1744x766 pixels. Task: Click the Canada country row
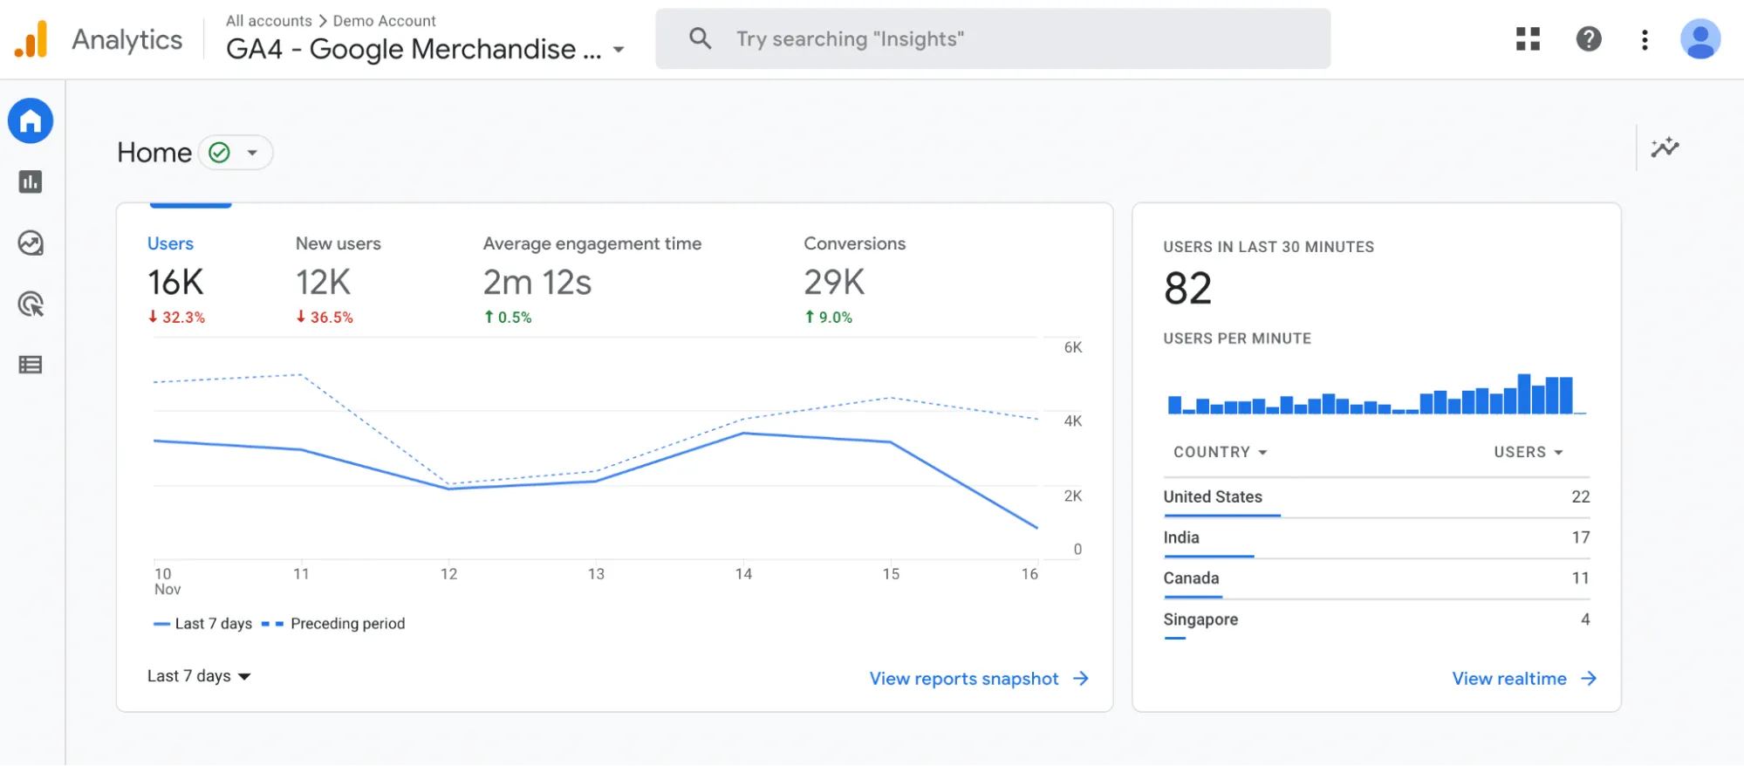[1376, 578]
